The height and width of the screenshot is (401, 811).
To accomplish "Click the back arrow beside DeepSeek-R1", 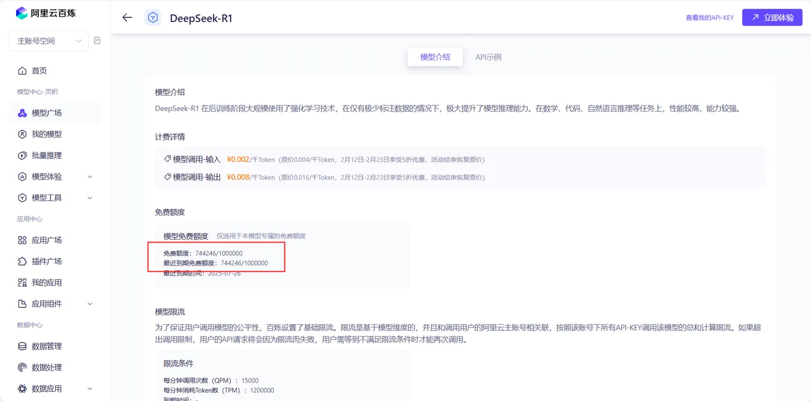I will (127, 18).
